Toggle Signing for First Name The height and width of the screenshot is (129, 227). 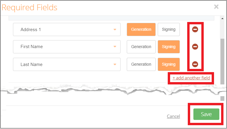(169, 47)
